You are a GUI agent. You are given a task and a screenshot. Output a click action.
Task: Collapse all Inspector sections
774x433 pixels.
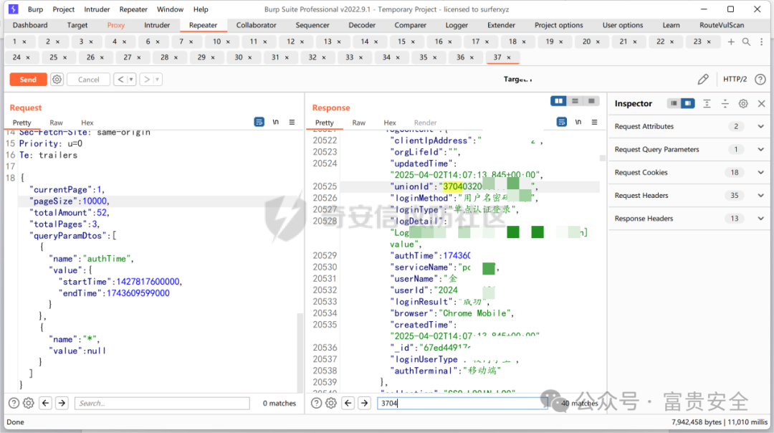725,103
